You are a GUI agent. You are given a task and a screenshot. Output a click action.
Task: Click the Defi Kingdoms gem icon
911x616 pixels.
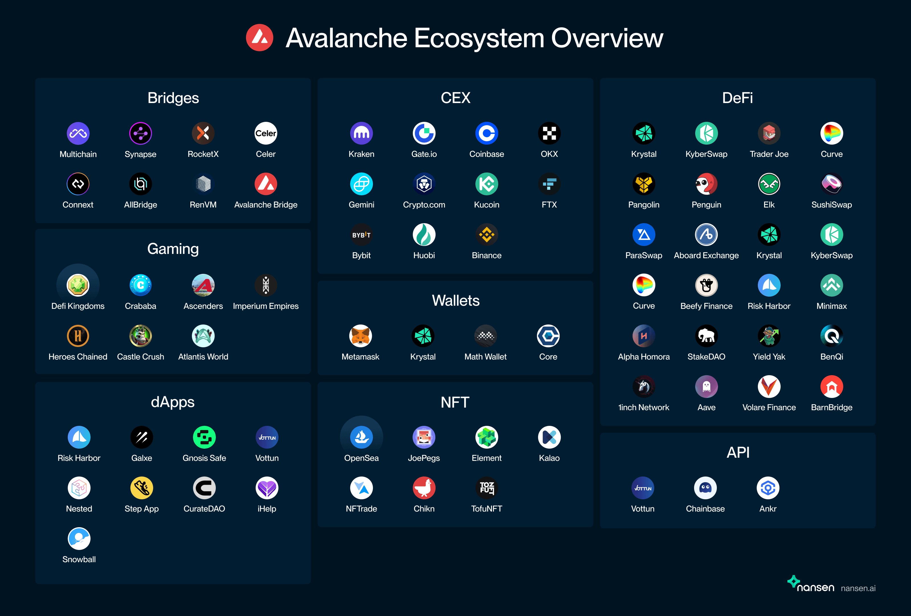coord(78,285)
